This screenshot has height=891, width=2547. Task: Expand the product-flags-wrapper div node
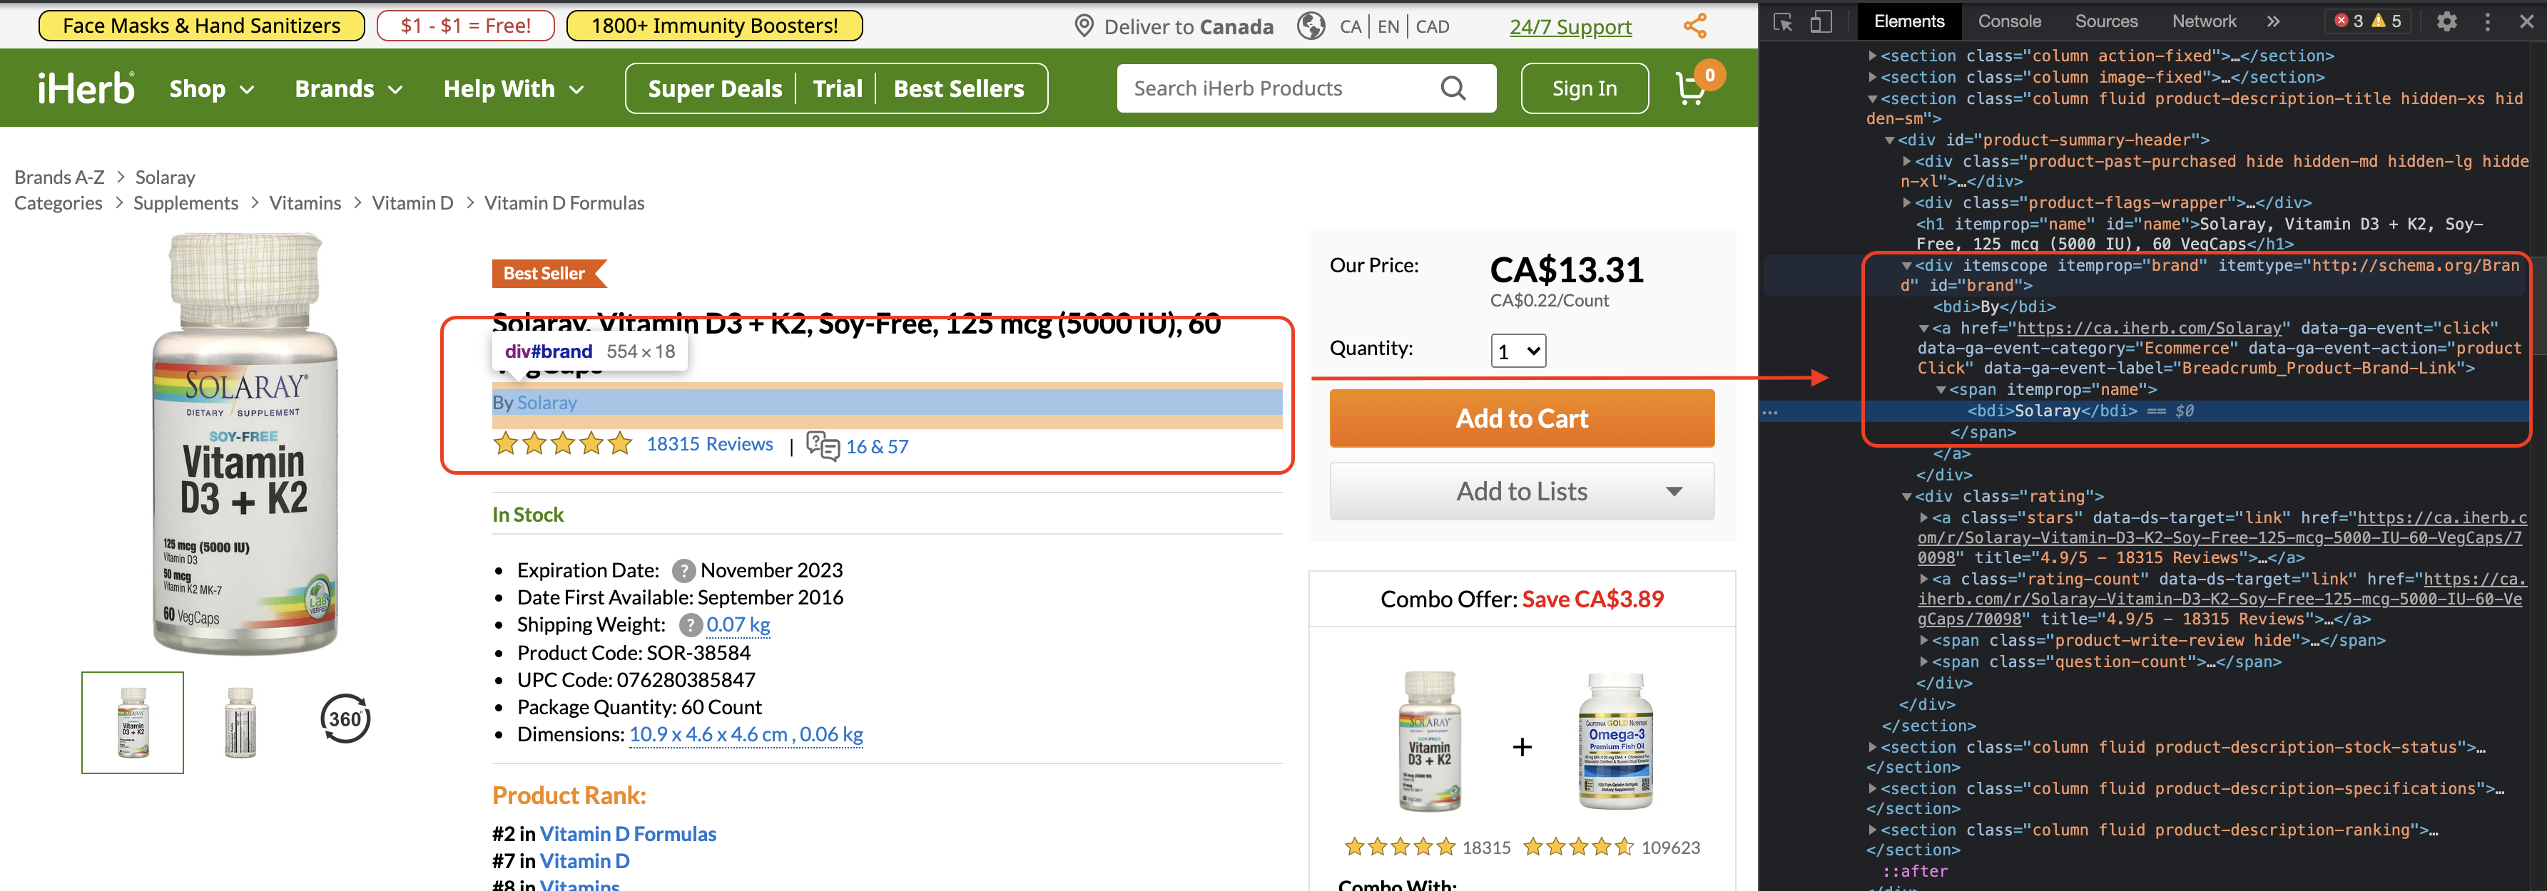(x=1906, y=202)
